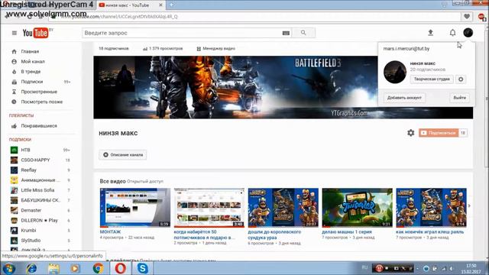
Task: Open Мой канал in sidebar
Action: coord(33,61)
